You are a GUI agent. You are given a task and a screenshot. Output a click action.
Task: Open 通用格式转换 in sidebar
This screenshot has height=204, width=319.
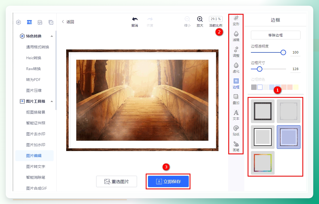click(38, 47)
